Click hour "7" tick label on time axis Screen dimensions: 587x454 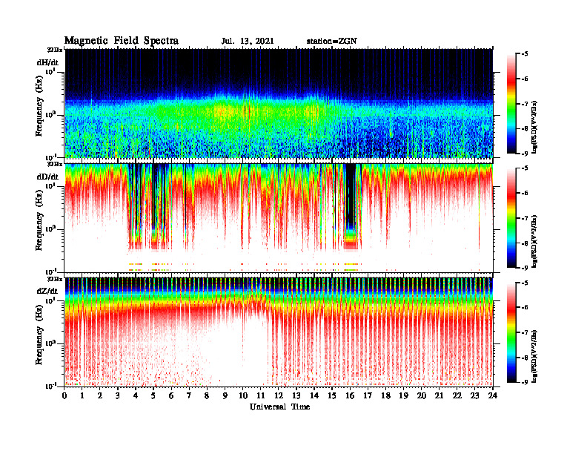click(x=189, y=395)
